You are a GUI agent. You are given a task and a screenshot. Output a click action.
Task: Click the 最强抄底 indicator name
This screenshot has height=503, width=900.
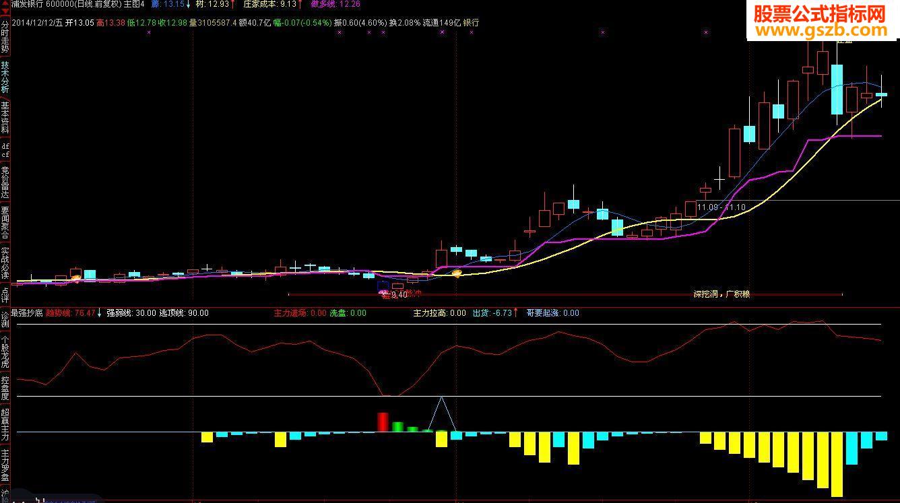coord(27,313)
